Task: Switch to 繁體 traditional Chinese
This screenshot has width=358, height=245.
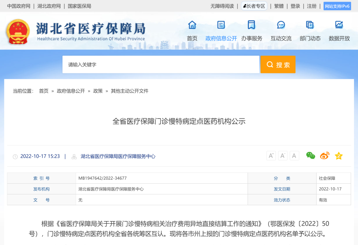Action: pos(279,6)
